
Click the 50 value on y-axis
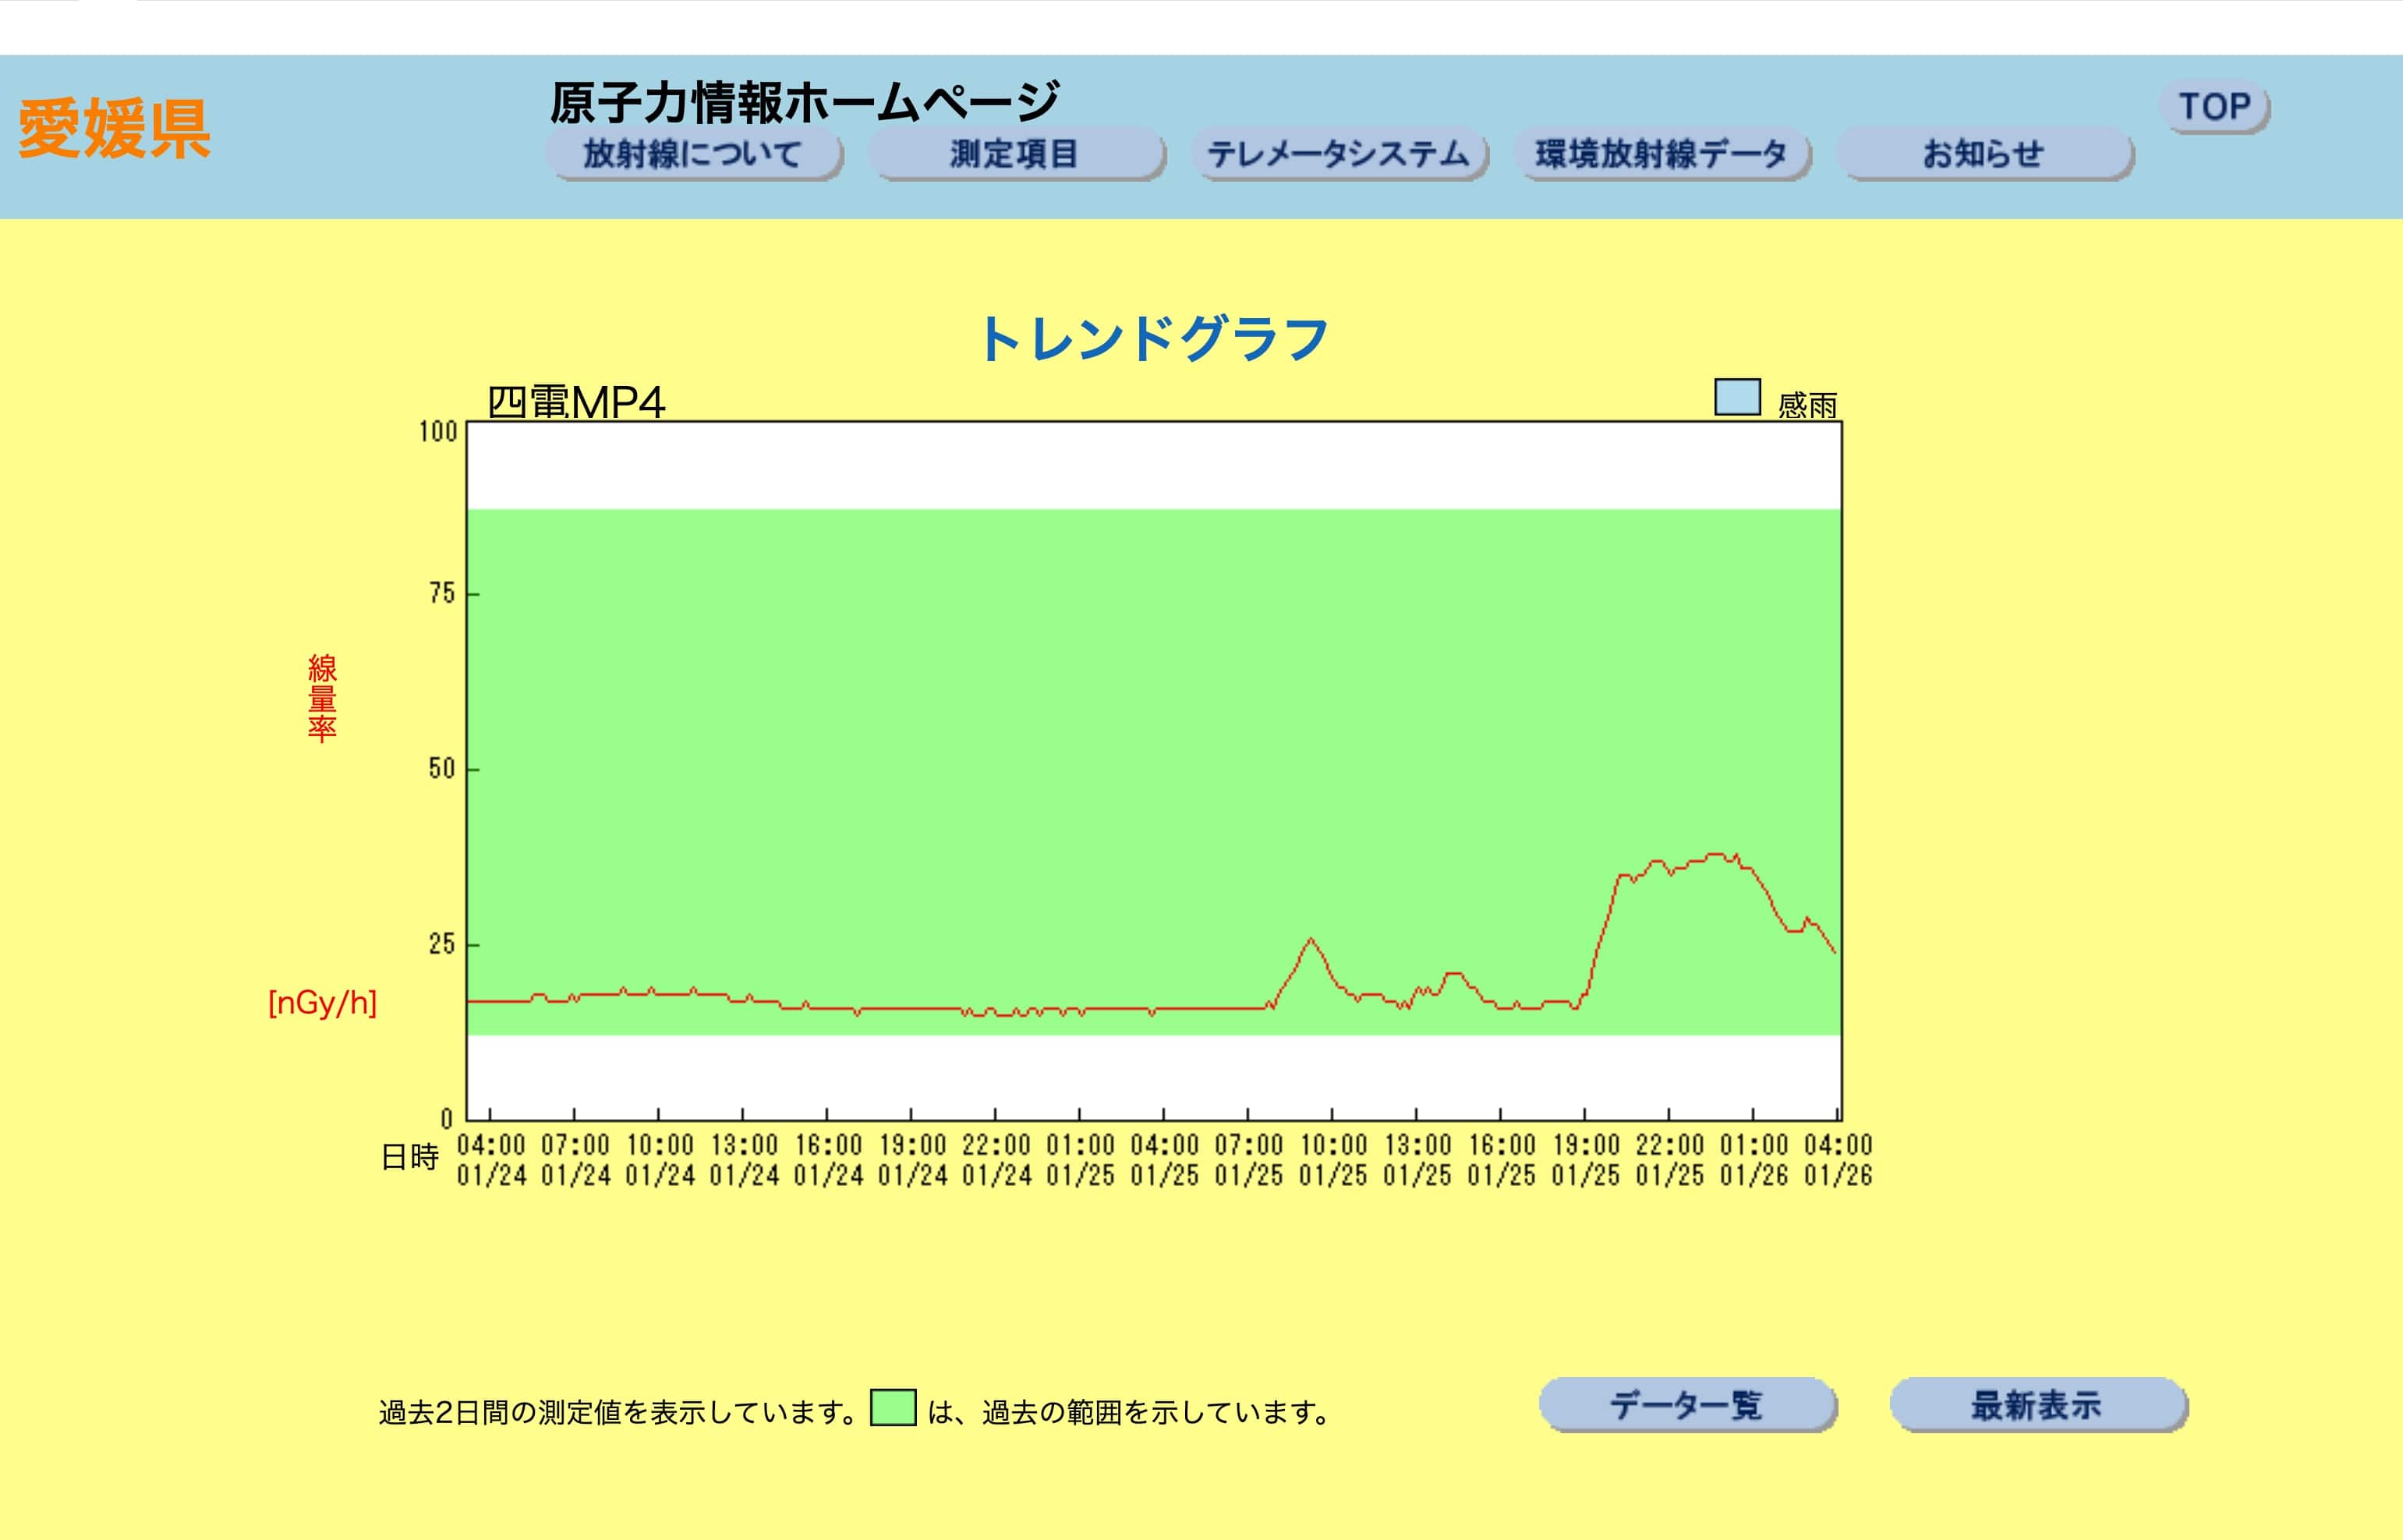tap(442, 769)
